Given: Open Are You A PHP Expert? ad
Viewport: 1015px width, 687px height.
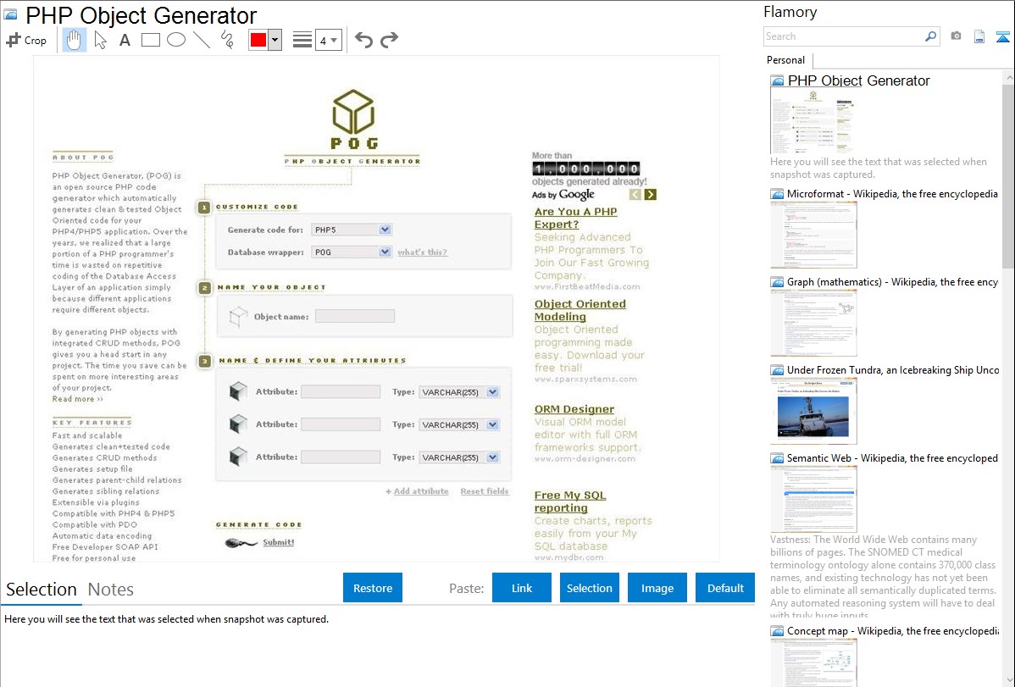Looking at the screenshot, I should [x=575, y=218].
